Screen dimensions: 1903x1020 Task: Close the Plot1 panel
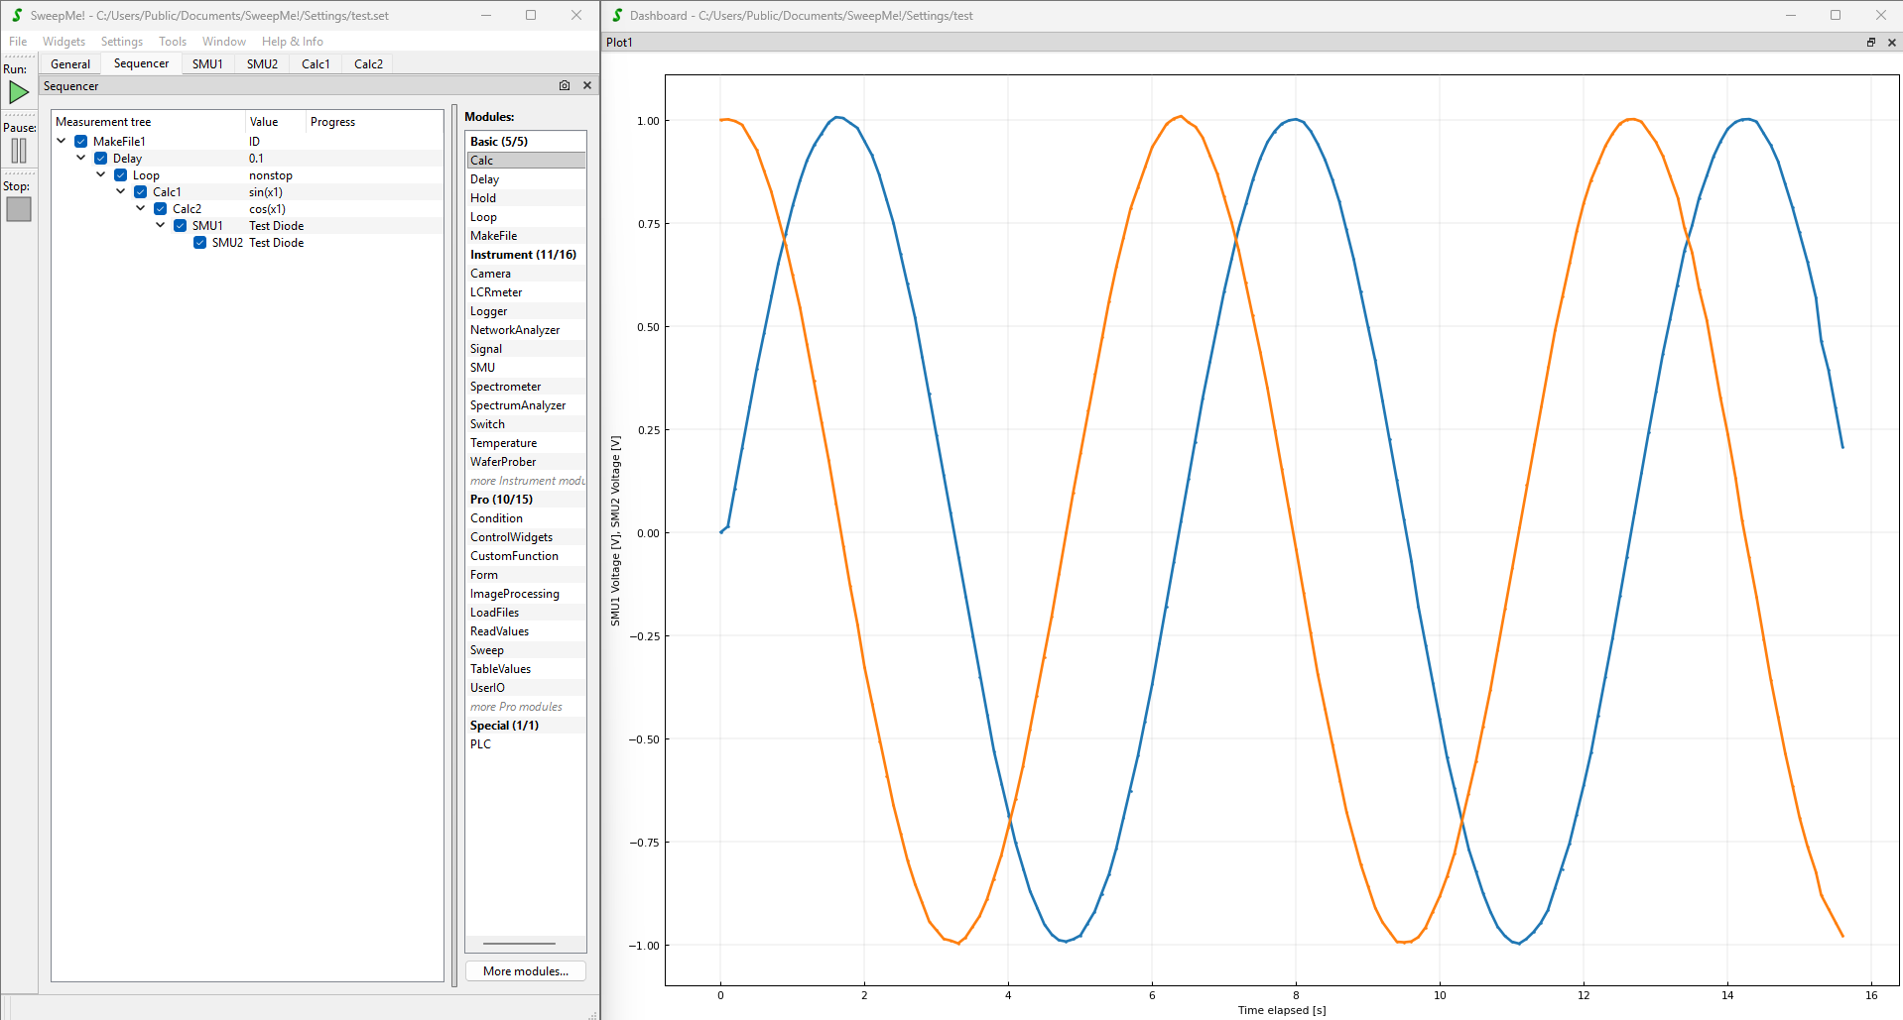pos(1892,43)
